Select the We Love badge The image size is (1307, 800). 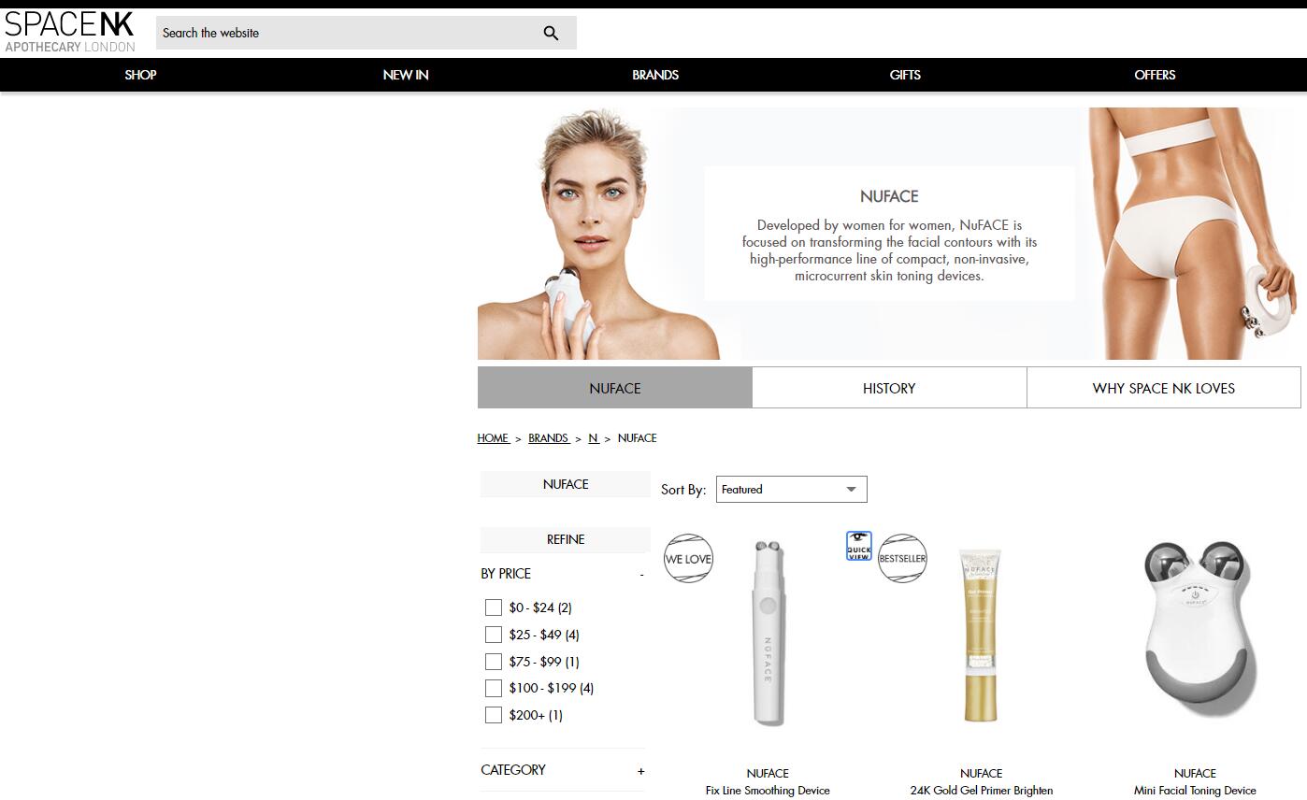688,559
